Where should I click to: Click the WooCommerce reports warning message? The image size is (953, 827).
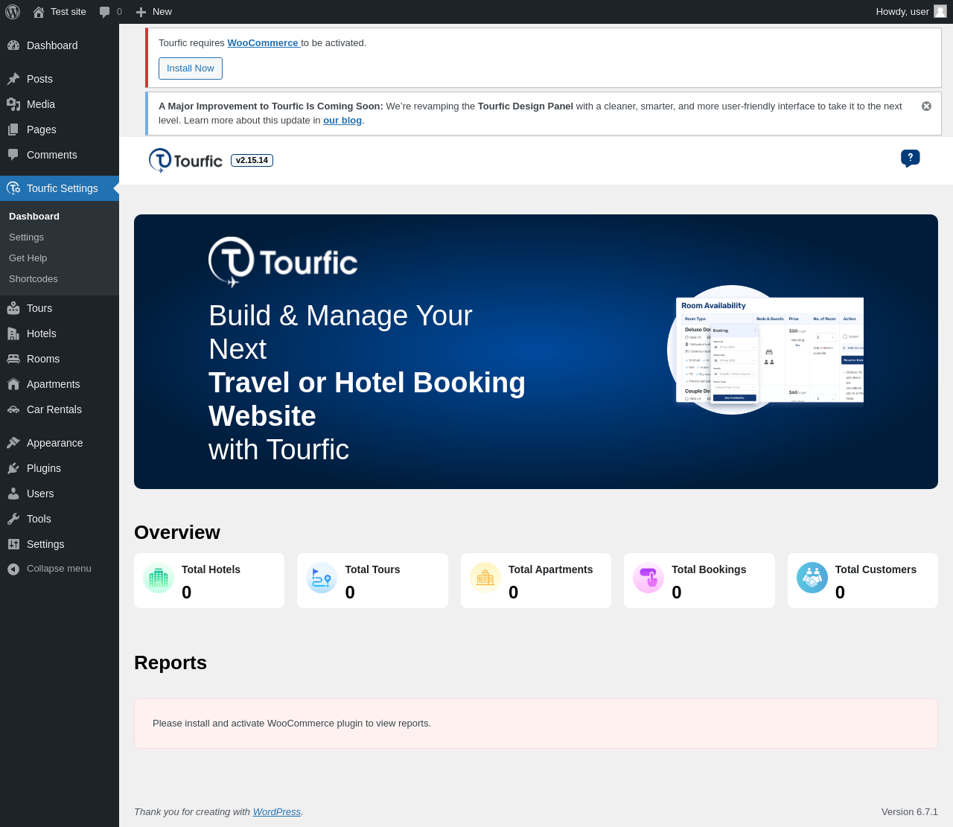(536, 724)
